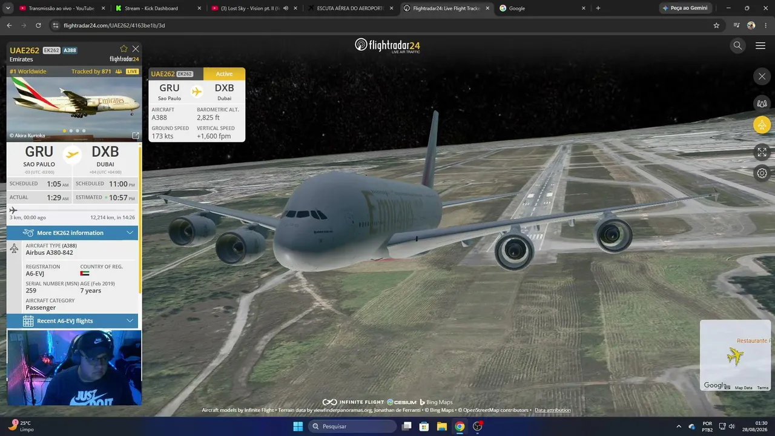Open the Chrome profile avatar
The height and width of the screenshot is (436, 775).
[x=751, y=25]
